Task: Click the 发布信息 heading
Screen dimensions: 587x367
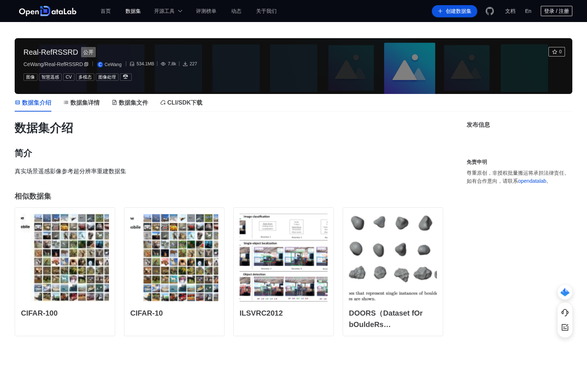Action: coord(478,125)
